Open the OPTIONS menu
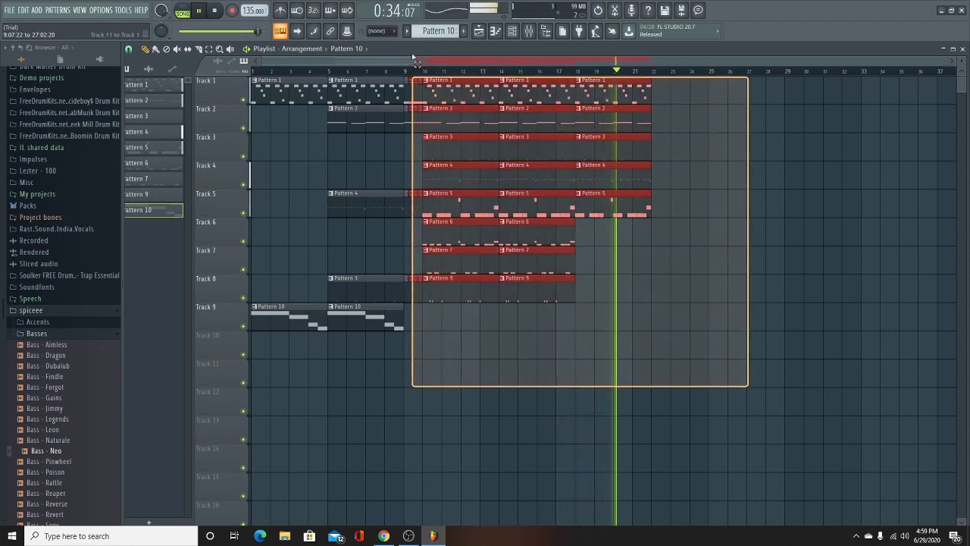This screenshot has width=970, height=546. 100,11
